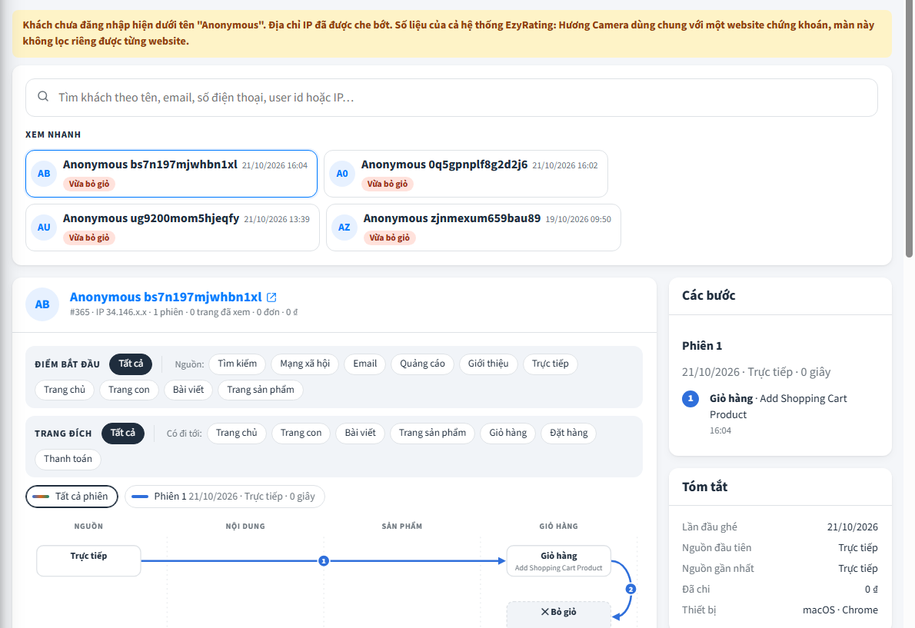Viewport: 915px width, 628px height.
Task: Click the Bỏ giỏ abandoned cart node
Action: click(x=558, y=614)
